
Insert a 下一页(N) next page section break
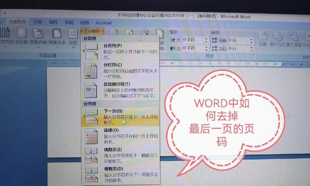[x=120, y=117]
